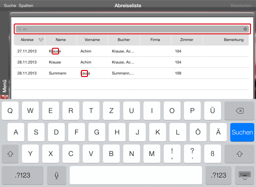Select room number 109
Viewport: 256px width, 187px height.
click(x=178, y=73)
